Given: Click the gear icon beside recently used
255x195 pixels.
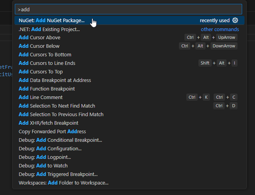Looking at the screenshot, I should (x=235, y=20).
